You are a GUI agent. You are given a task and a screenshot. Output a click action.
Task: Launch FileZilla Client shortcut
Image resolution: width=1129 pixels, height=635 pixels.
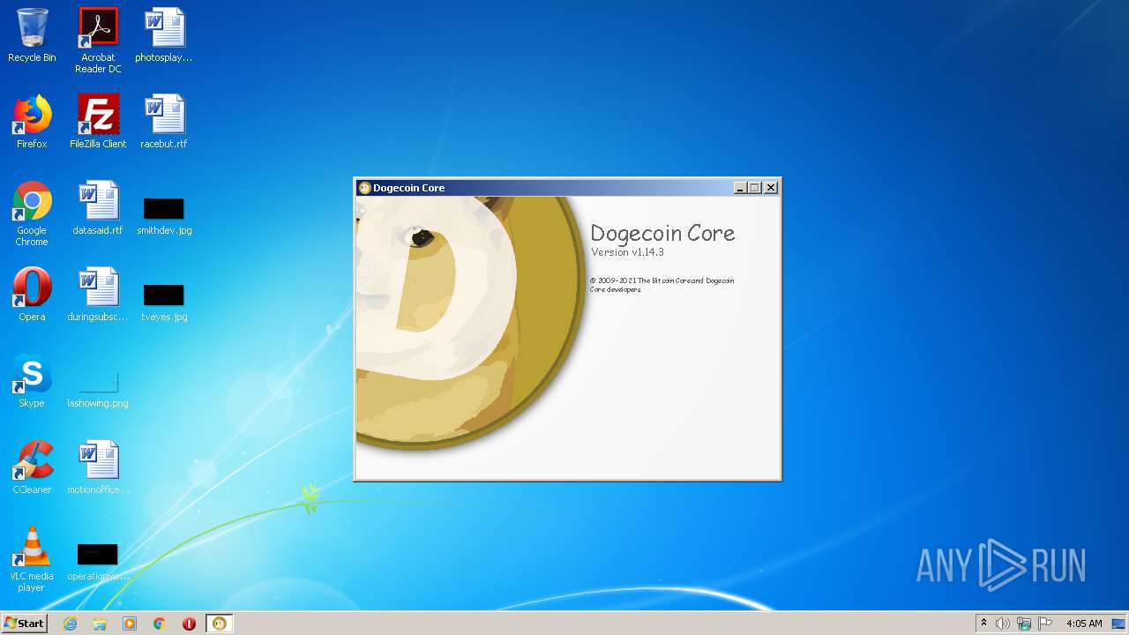98,122
